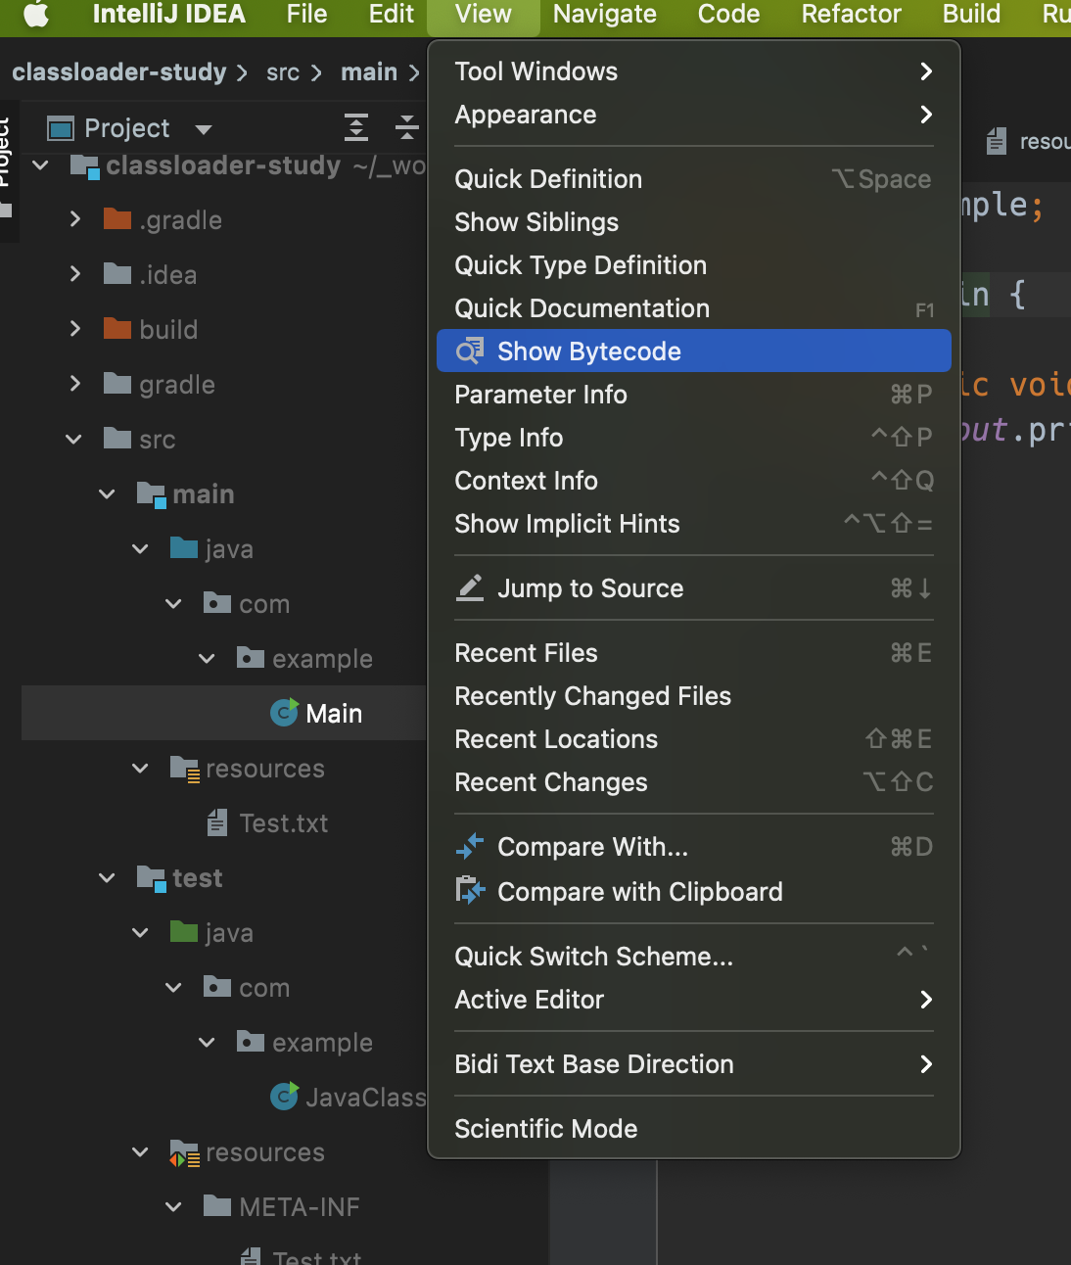The height and width of the screenshot is (1265, 1071).
Task: Select Context Info menu item
Action: coord(693,481)
